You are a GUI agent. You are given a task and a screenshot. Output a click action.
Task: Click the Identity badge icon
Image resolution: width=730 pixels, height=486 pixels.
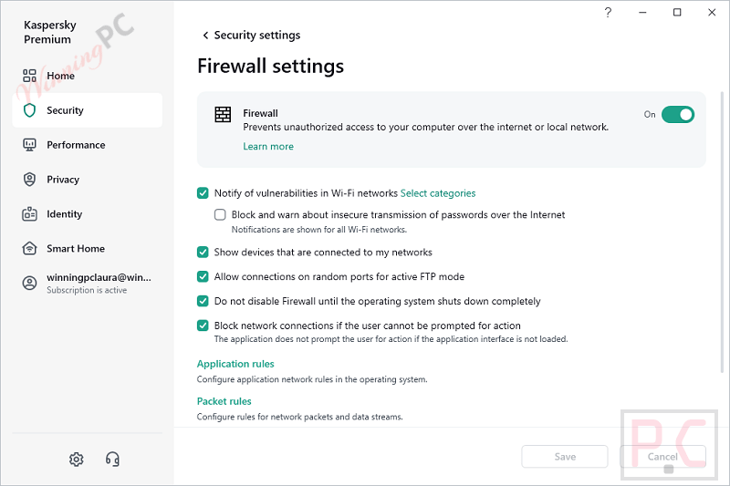pos(29,214)
